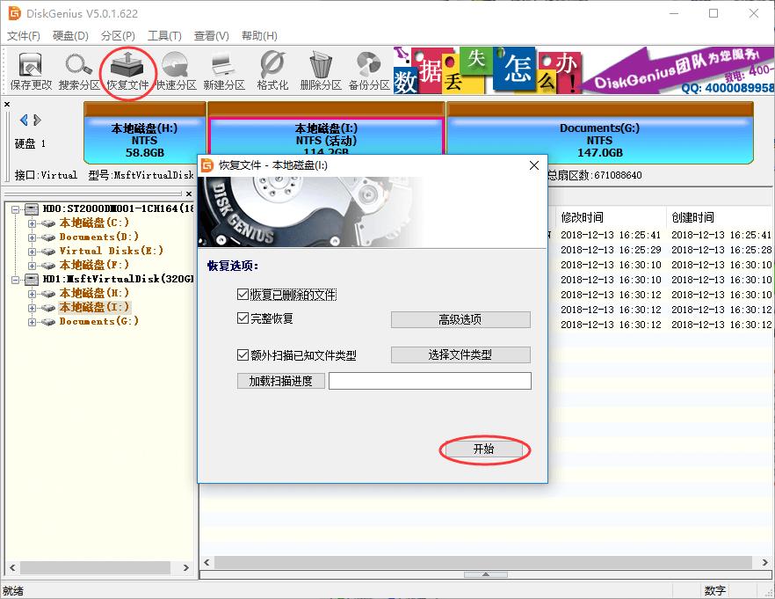Click the 选择文件类型 button
775x599 pixels.
pyautogui.click(x=460, y=354)
